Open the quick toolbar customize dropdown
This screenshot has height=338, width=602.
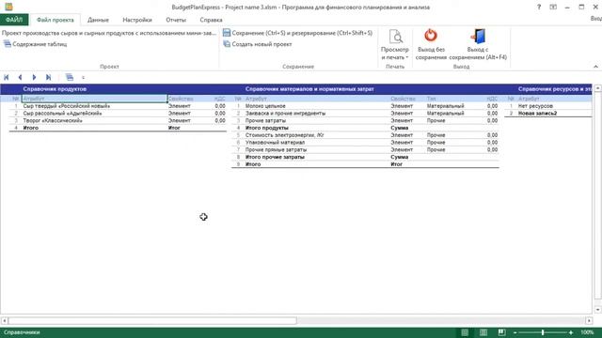pos(84,77)
